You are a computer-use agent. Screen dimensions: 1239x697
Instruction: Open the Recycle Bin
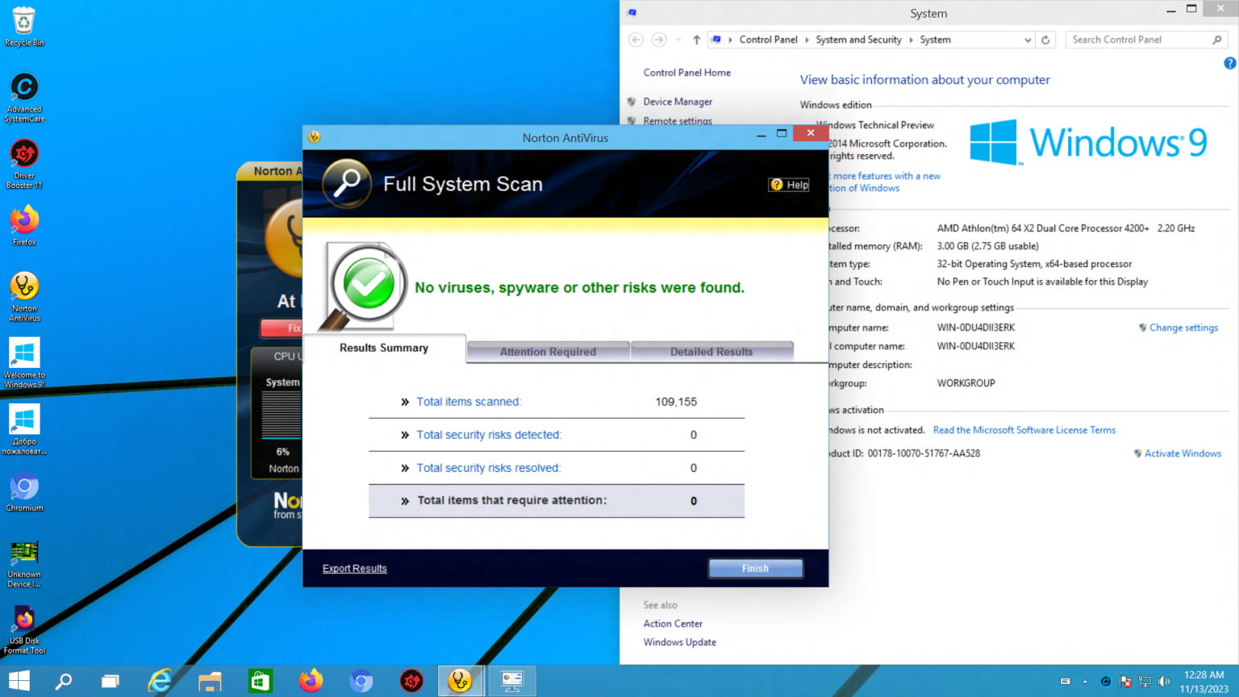[24, 19]
